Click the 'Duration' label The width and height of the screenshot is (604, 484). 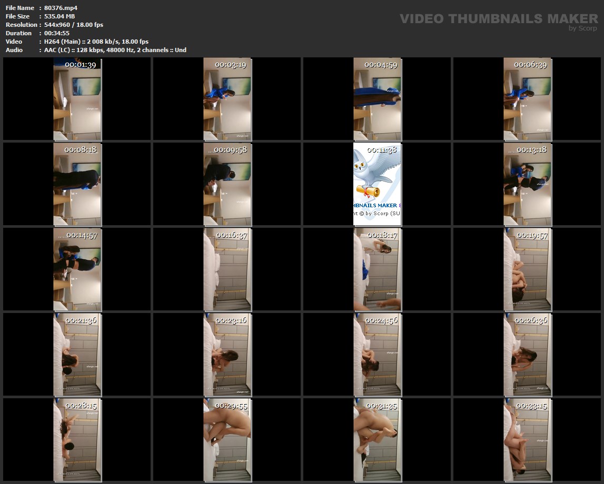18,33
